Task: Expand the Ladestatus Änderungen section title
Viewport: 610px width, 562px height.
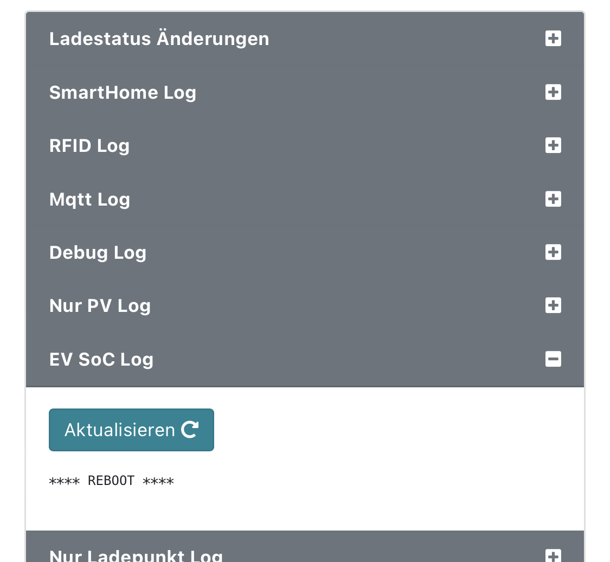Action: [x=159, y=39]
